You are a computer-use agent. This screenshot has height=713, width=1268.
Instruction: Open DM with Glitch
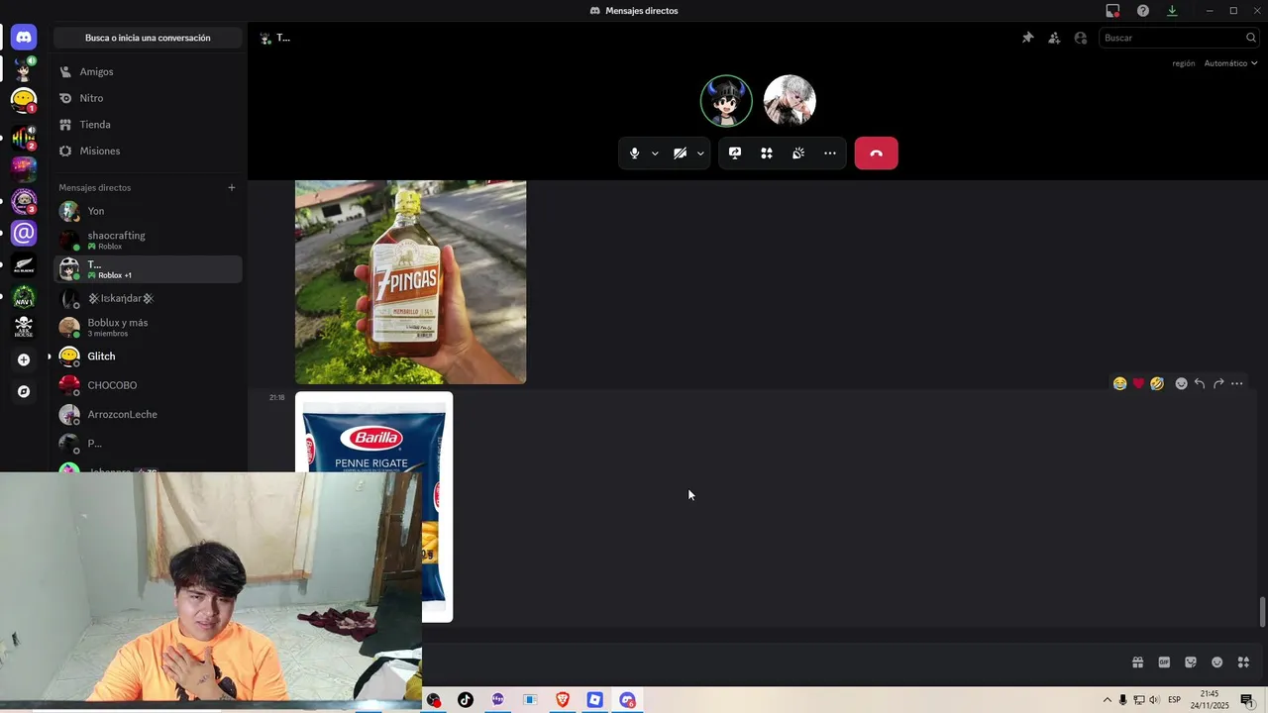[x=148, y=356]
